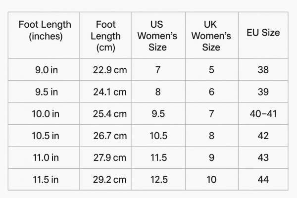Select the UK Women's Size header

click(211, 36)
